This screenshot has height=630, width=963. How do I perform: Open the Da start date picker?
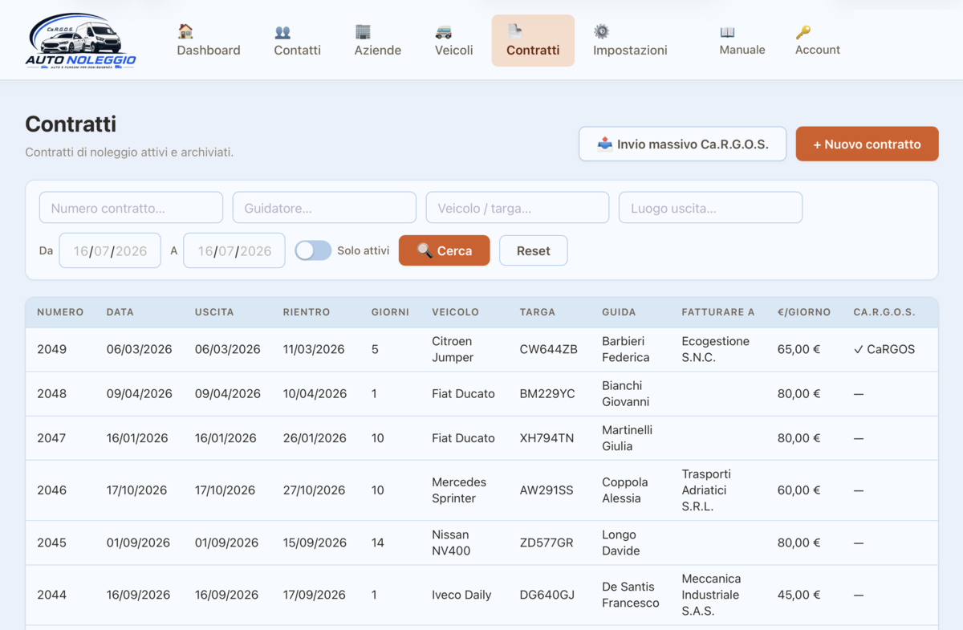click(110, 250)
